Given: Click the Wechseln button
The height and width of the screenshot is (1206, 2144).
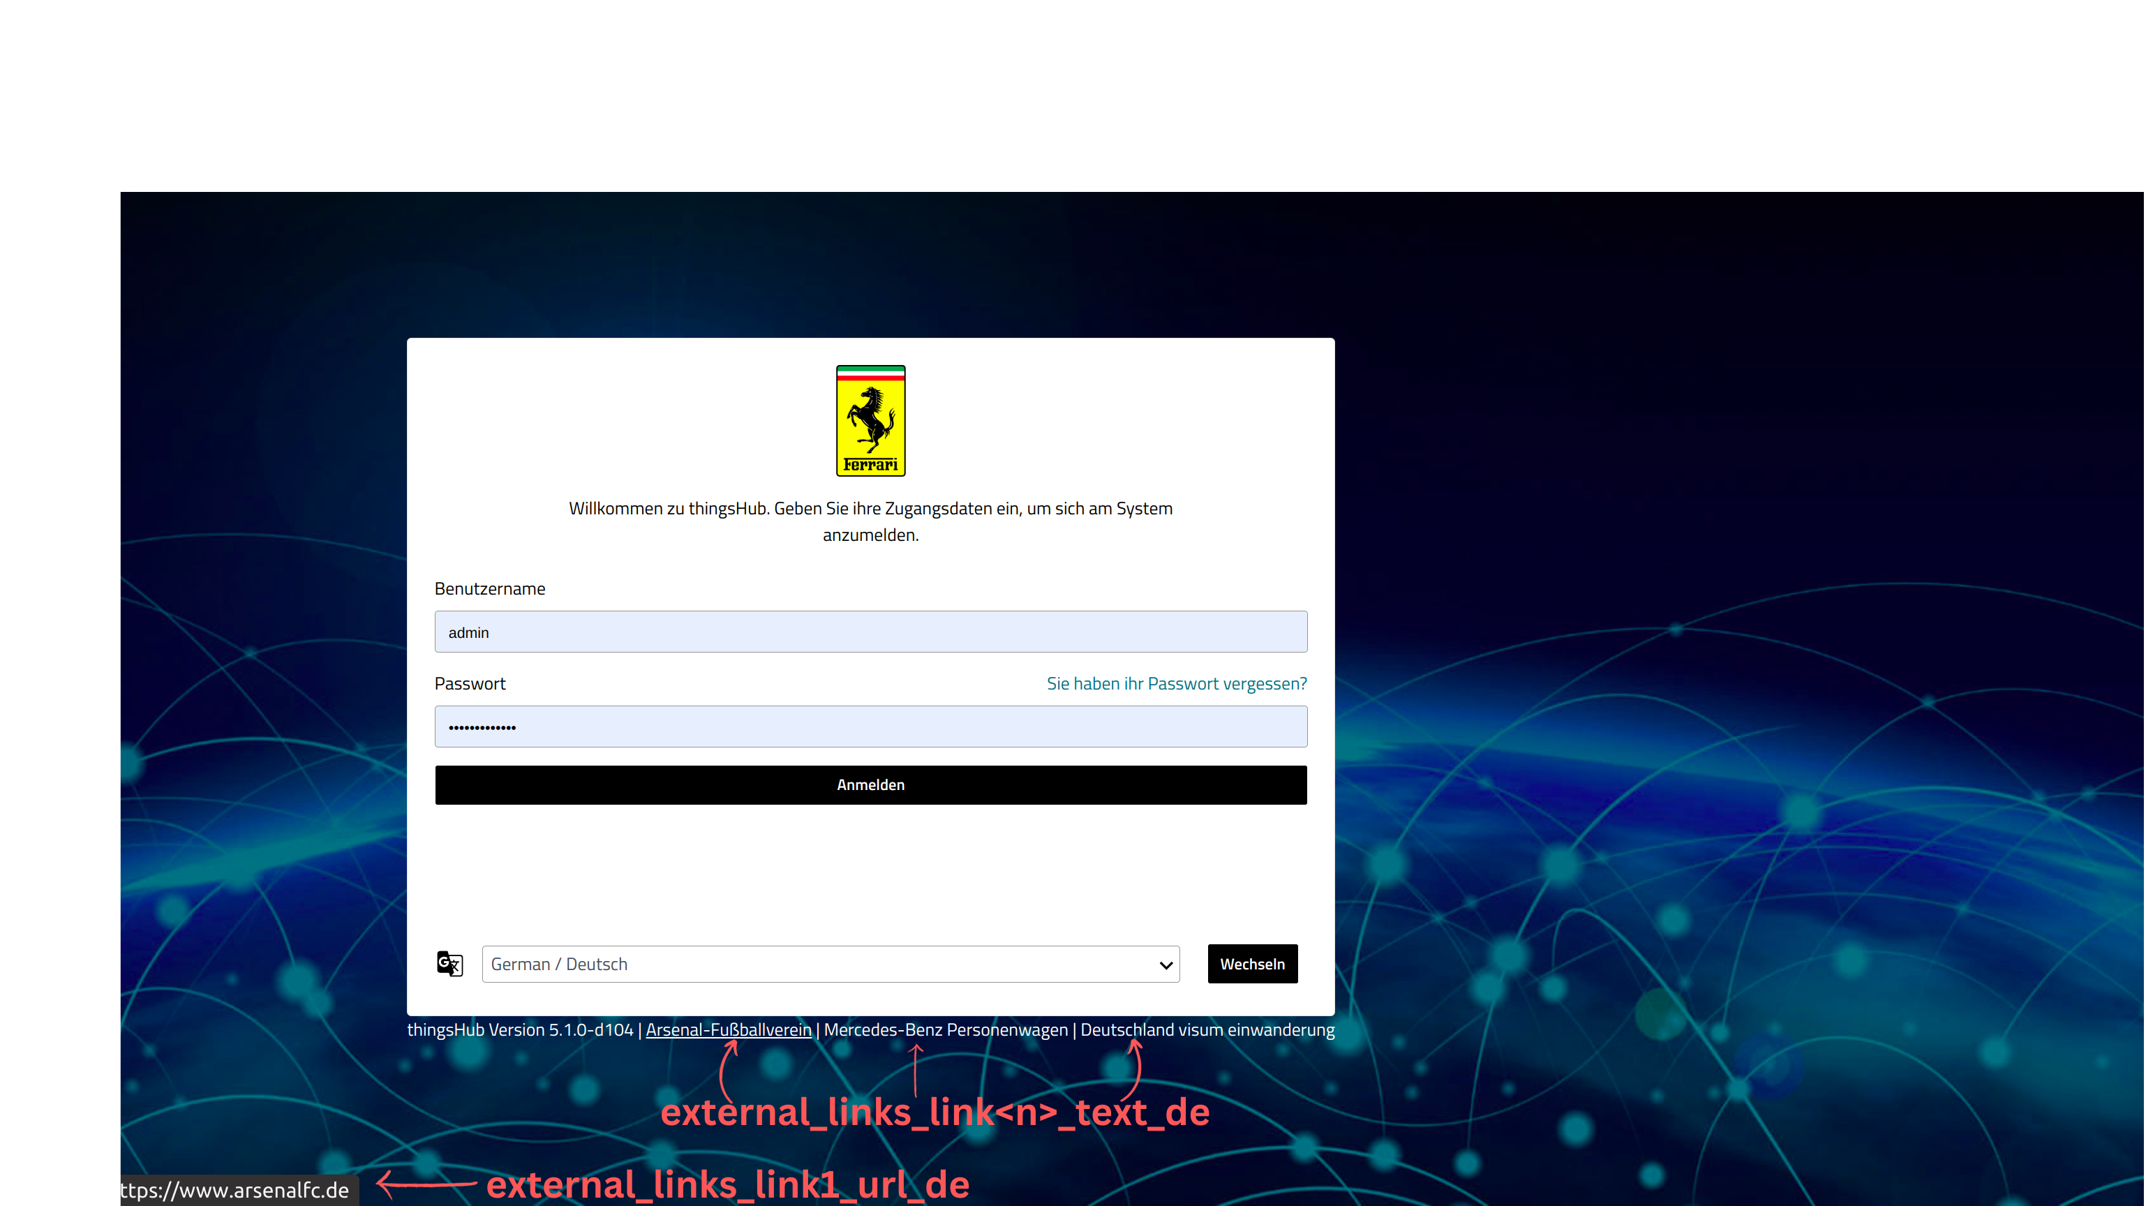Looking at the screenshot, I should (1252, 964).
